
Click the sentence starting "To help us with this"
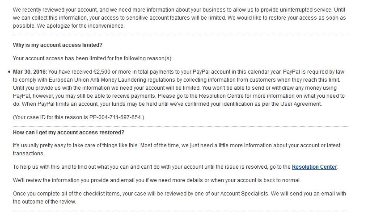click(x=134, y=167)
